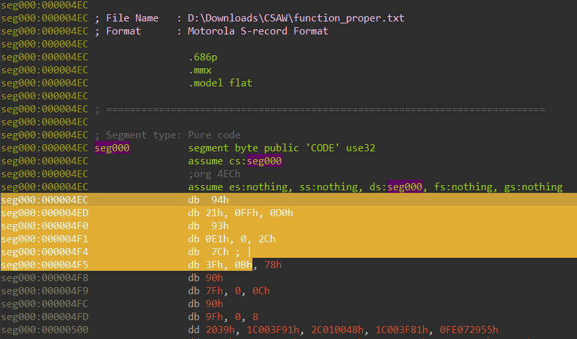The width and height of the screenshot is (577, 339).
Task: Click the '2039h' dword value
Action: click(x=220, y=330)
